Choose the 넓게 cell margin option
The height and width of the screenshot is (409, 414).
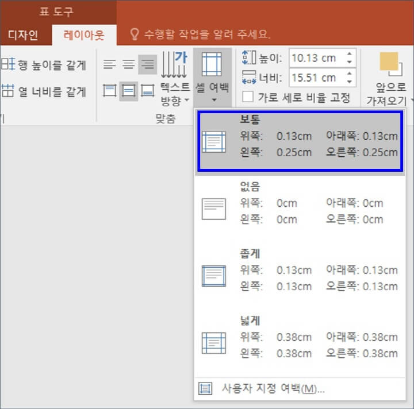pyautogui.click(x=300, y=342)
